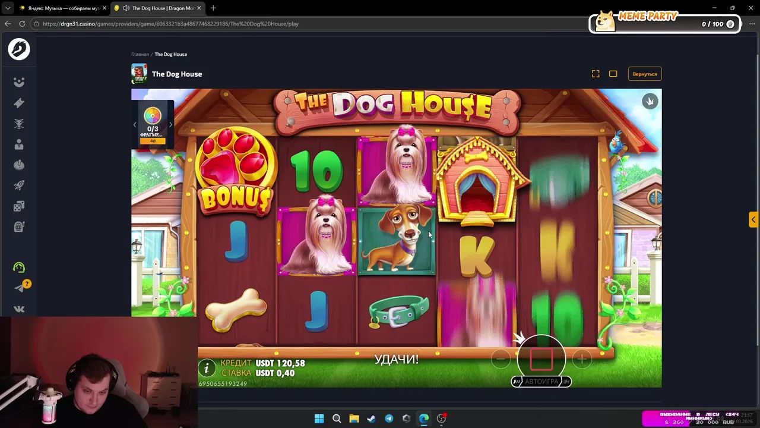The image size is (760, 428).
Task: Previous item in fragments widget
Action: [135, 125]
